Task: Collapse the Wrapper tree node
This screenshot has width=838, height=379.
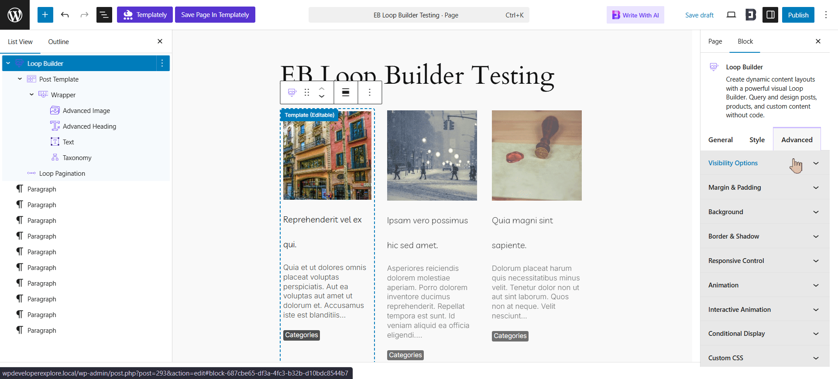Action: pos(31,95)
